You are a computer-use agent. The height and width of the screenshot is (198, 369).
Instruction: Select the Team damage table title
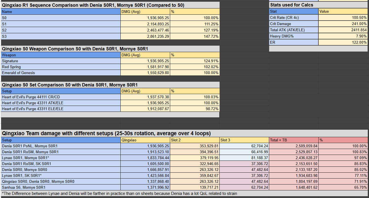click(184, 134)
